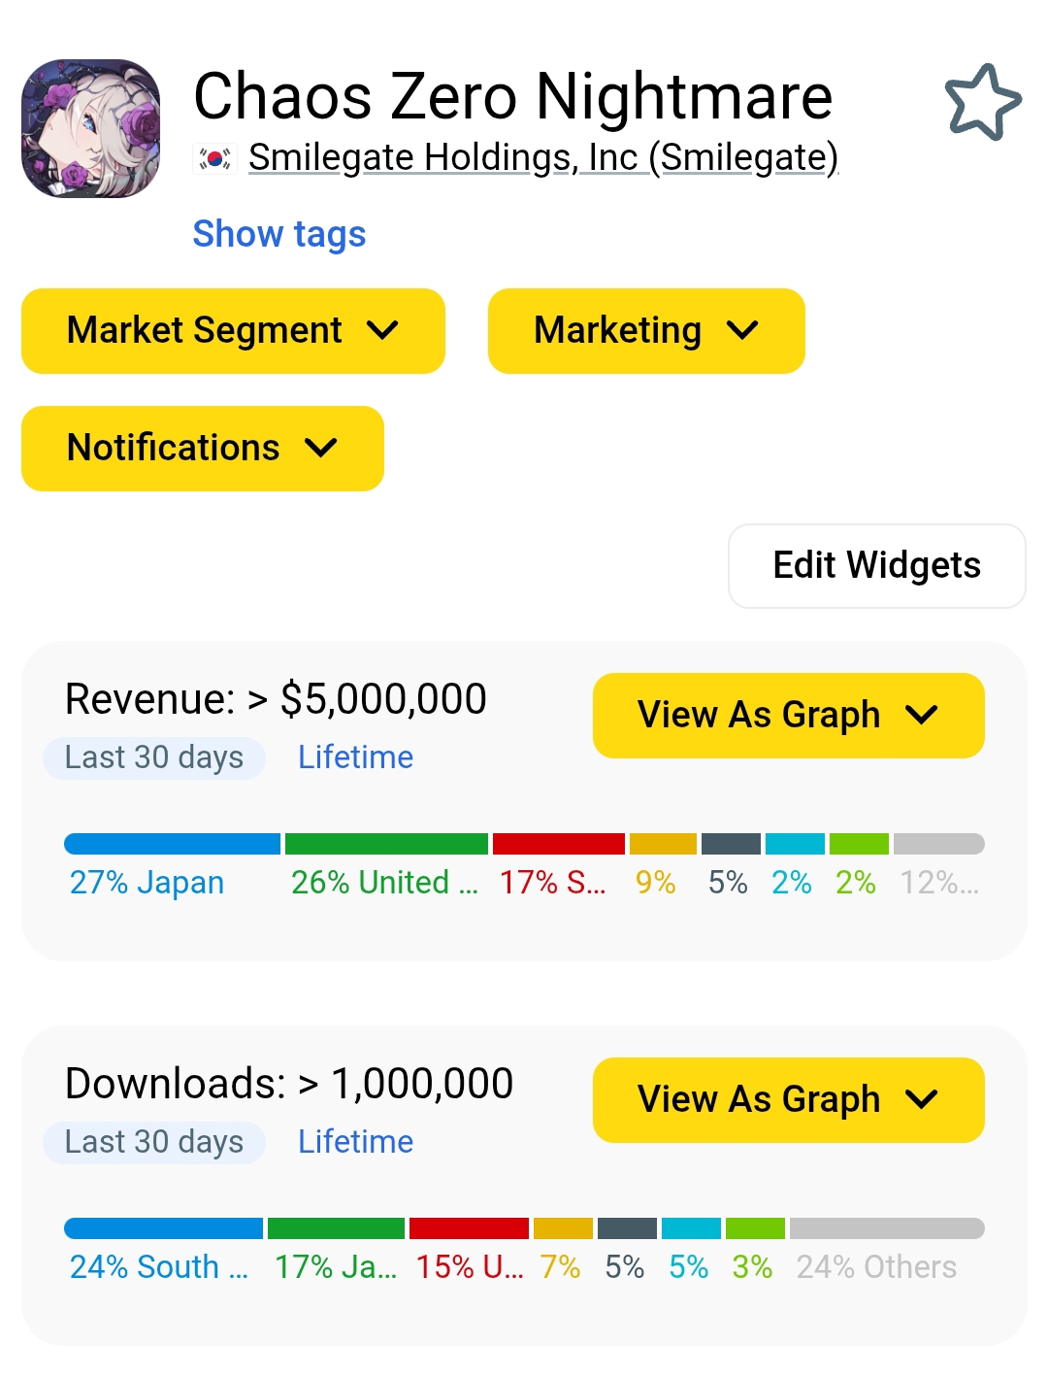Click the '24% Others' label
1048x1377 pixels.
pos(876,1267)
